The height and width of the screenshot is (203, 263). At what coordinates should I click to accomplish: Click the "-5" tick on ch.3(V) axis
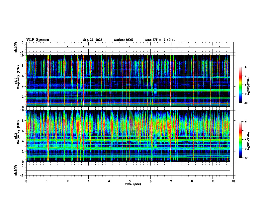[22, 175]
